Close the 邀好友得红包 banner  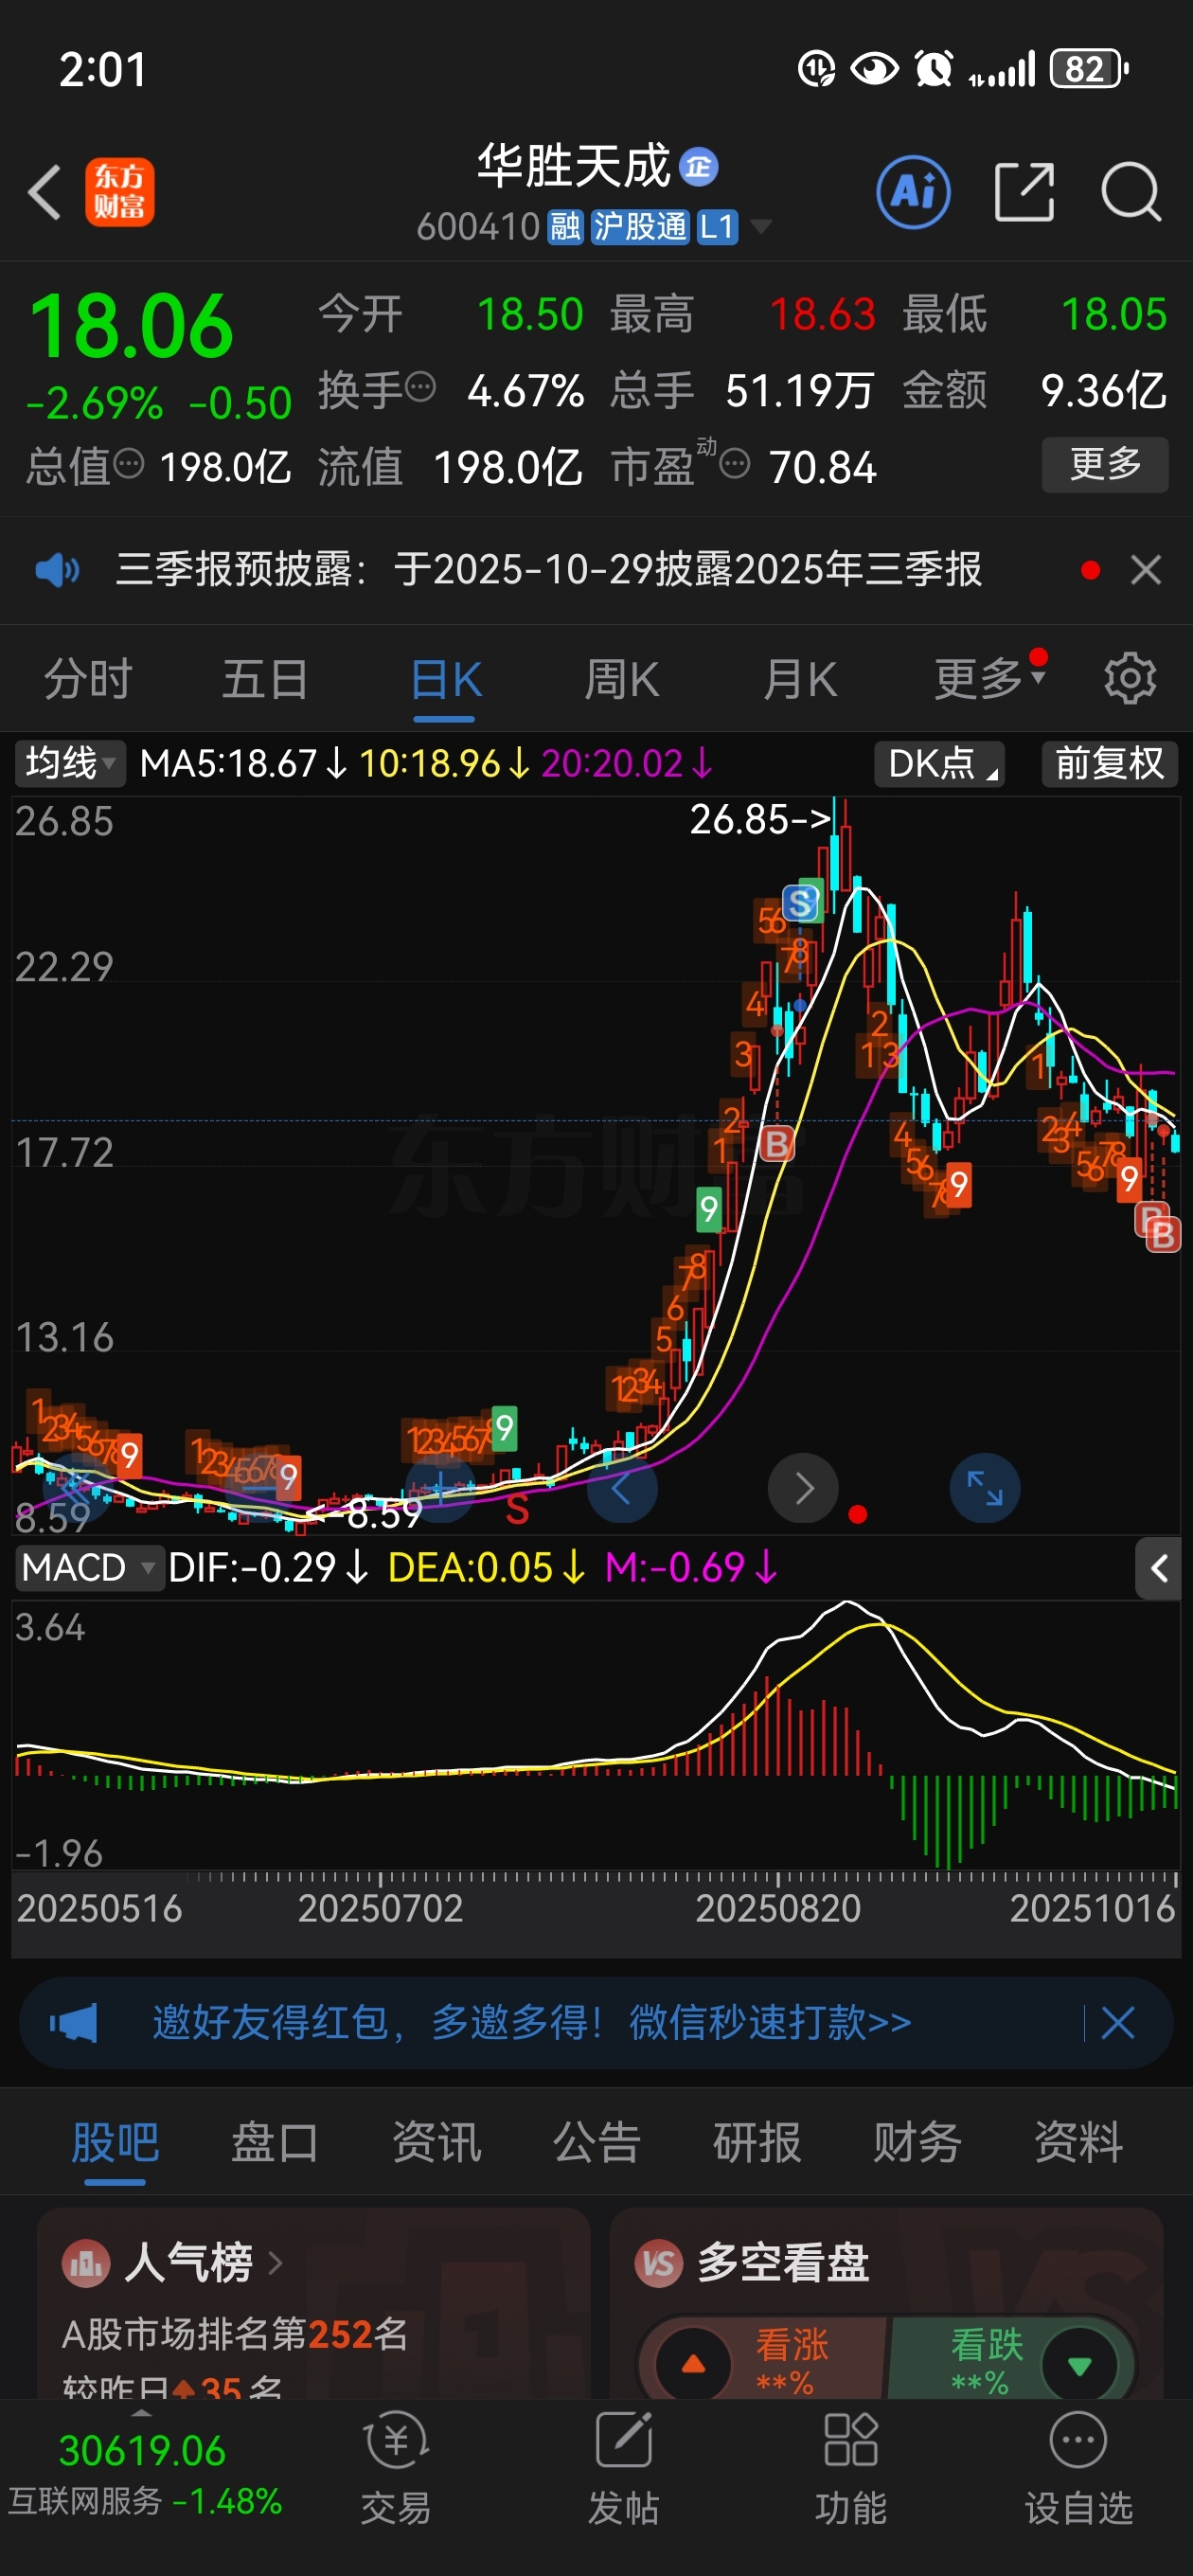[x=1118, y=2023]
